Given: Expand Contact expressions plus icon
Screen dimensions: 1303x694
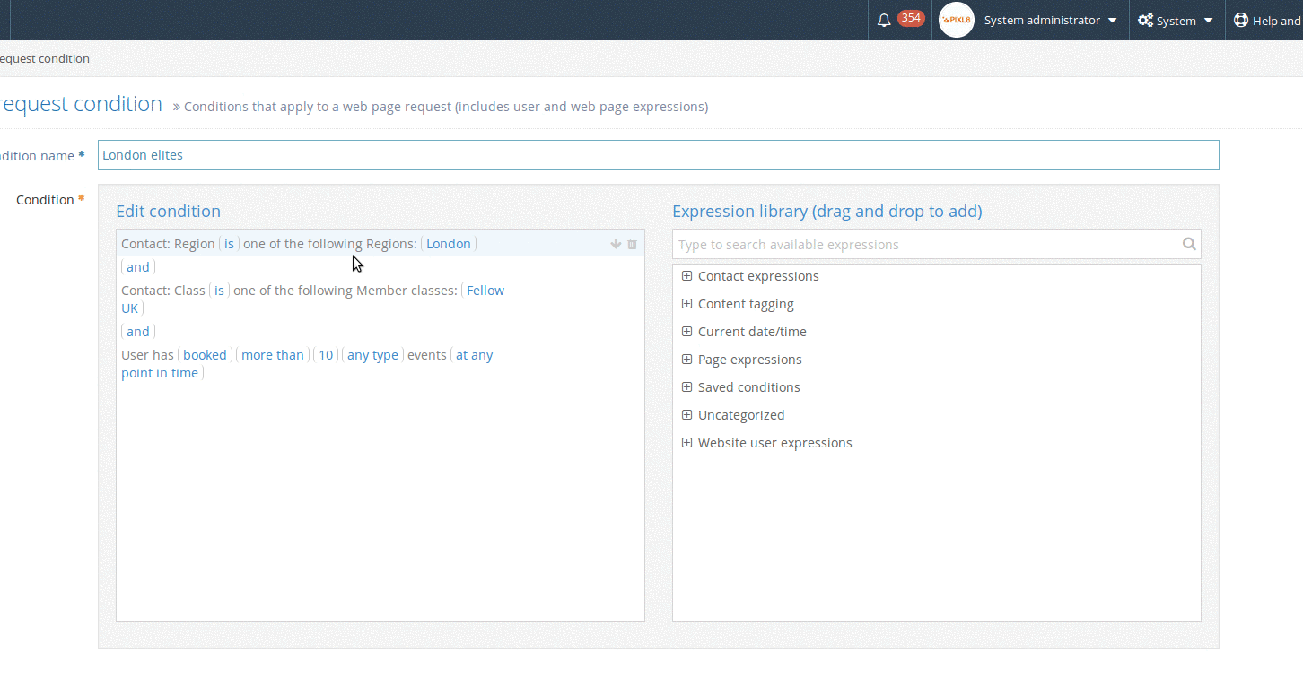Looking at the screenshot, I should [686, 276].
